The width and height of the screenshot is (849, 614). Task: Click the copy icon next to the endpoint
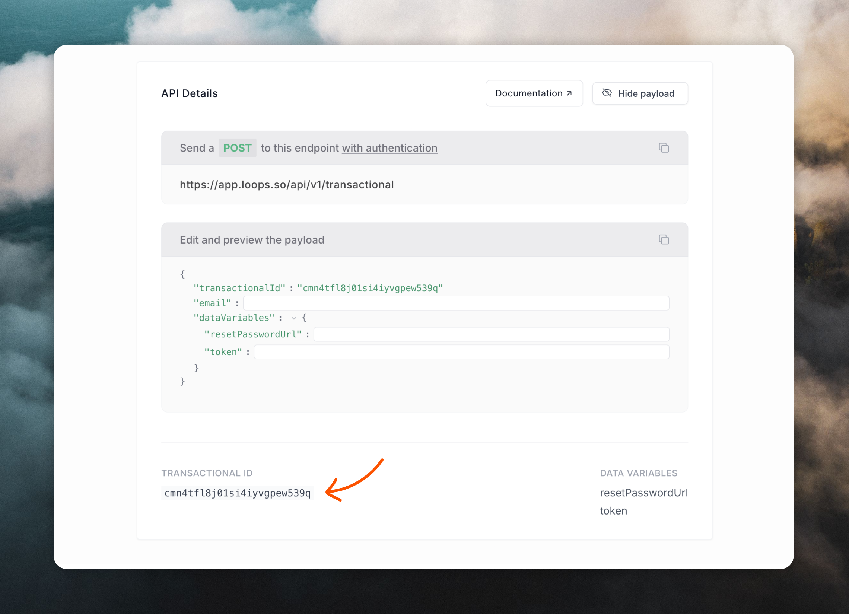[664, 148]
